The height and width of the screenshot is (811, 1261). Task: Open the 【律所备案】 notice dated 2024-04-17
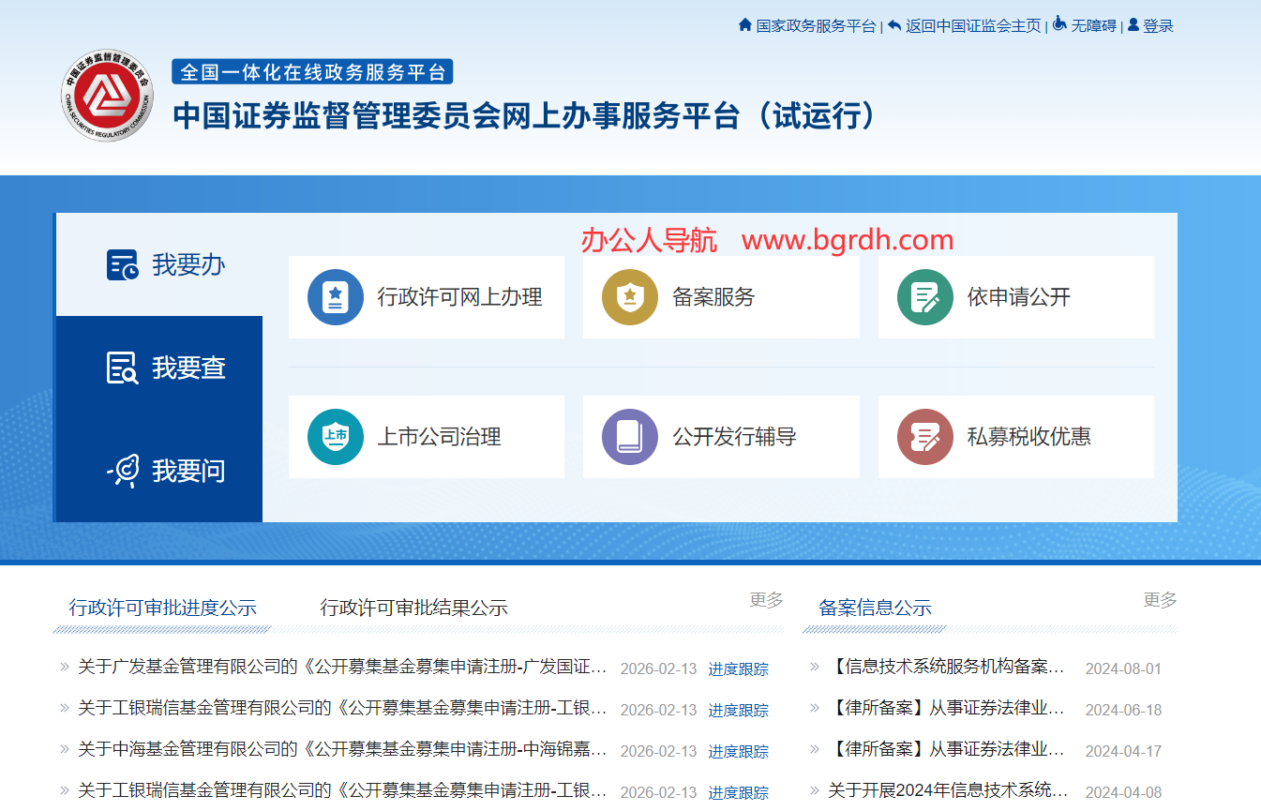(947, 750)
